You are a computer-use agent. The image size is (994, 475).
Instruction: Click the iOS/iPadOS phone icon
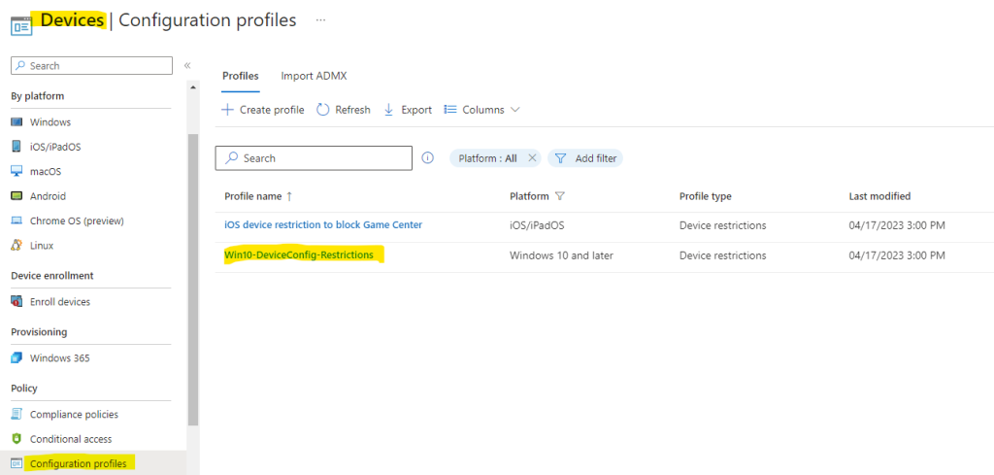point(17,147)
